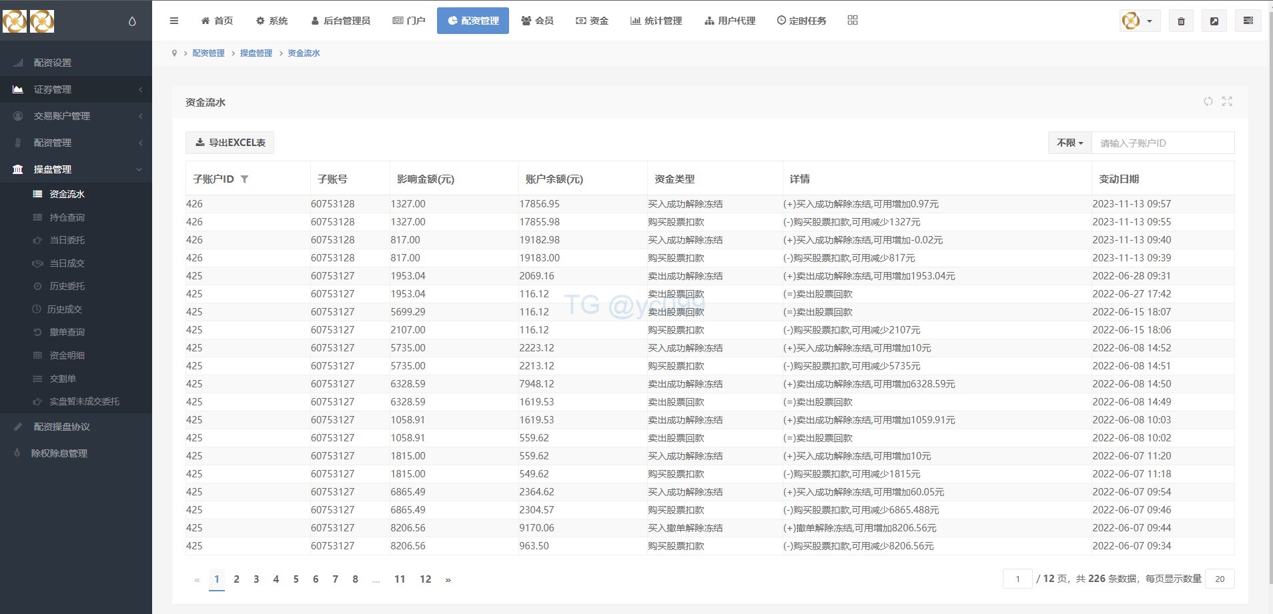Screen dimensions: 1273x614
Task: Open the 不限 filter dropdown
Action: 1070,143
